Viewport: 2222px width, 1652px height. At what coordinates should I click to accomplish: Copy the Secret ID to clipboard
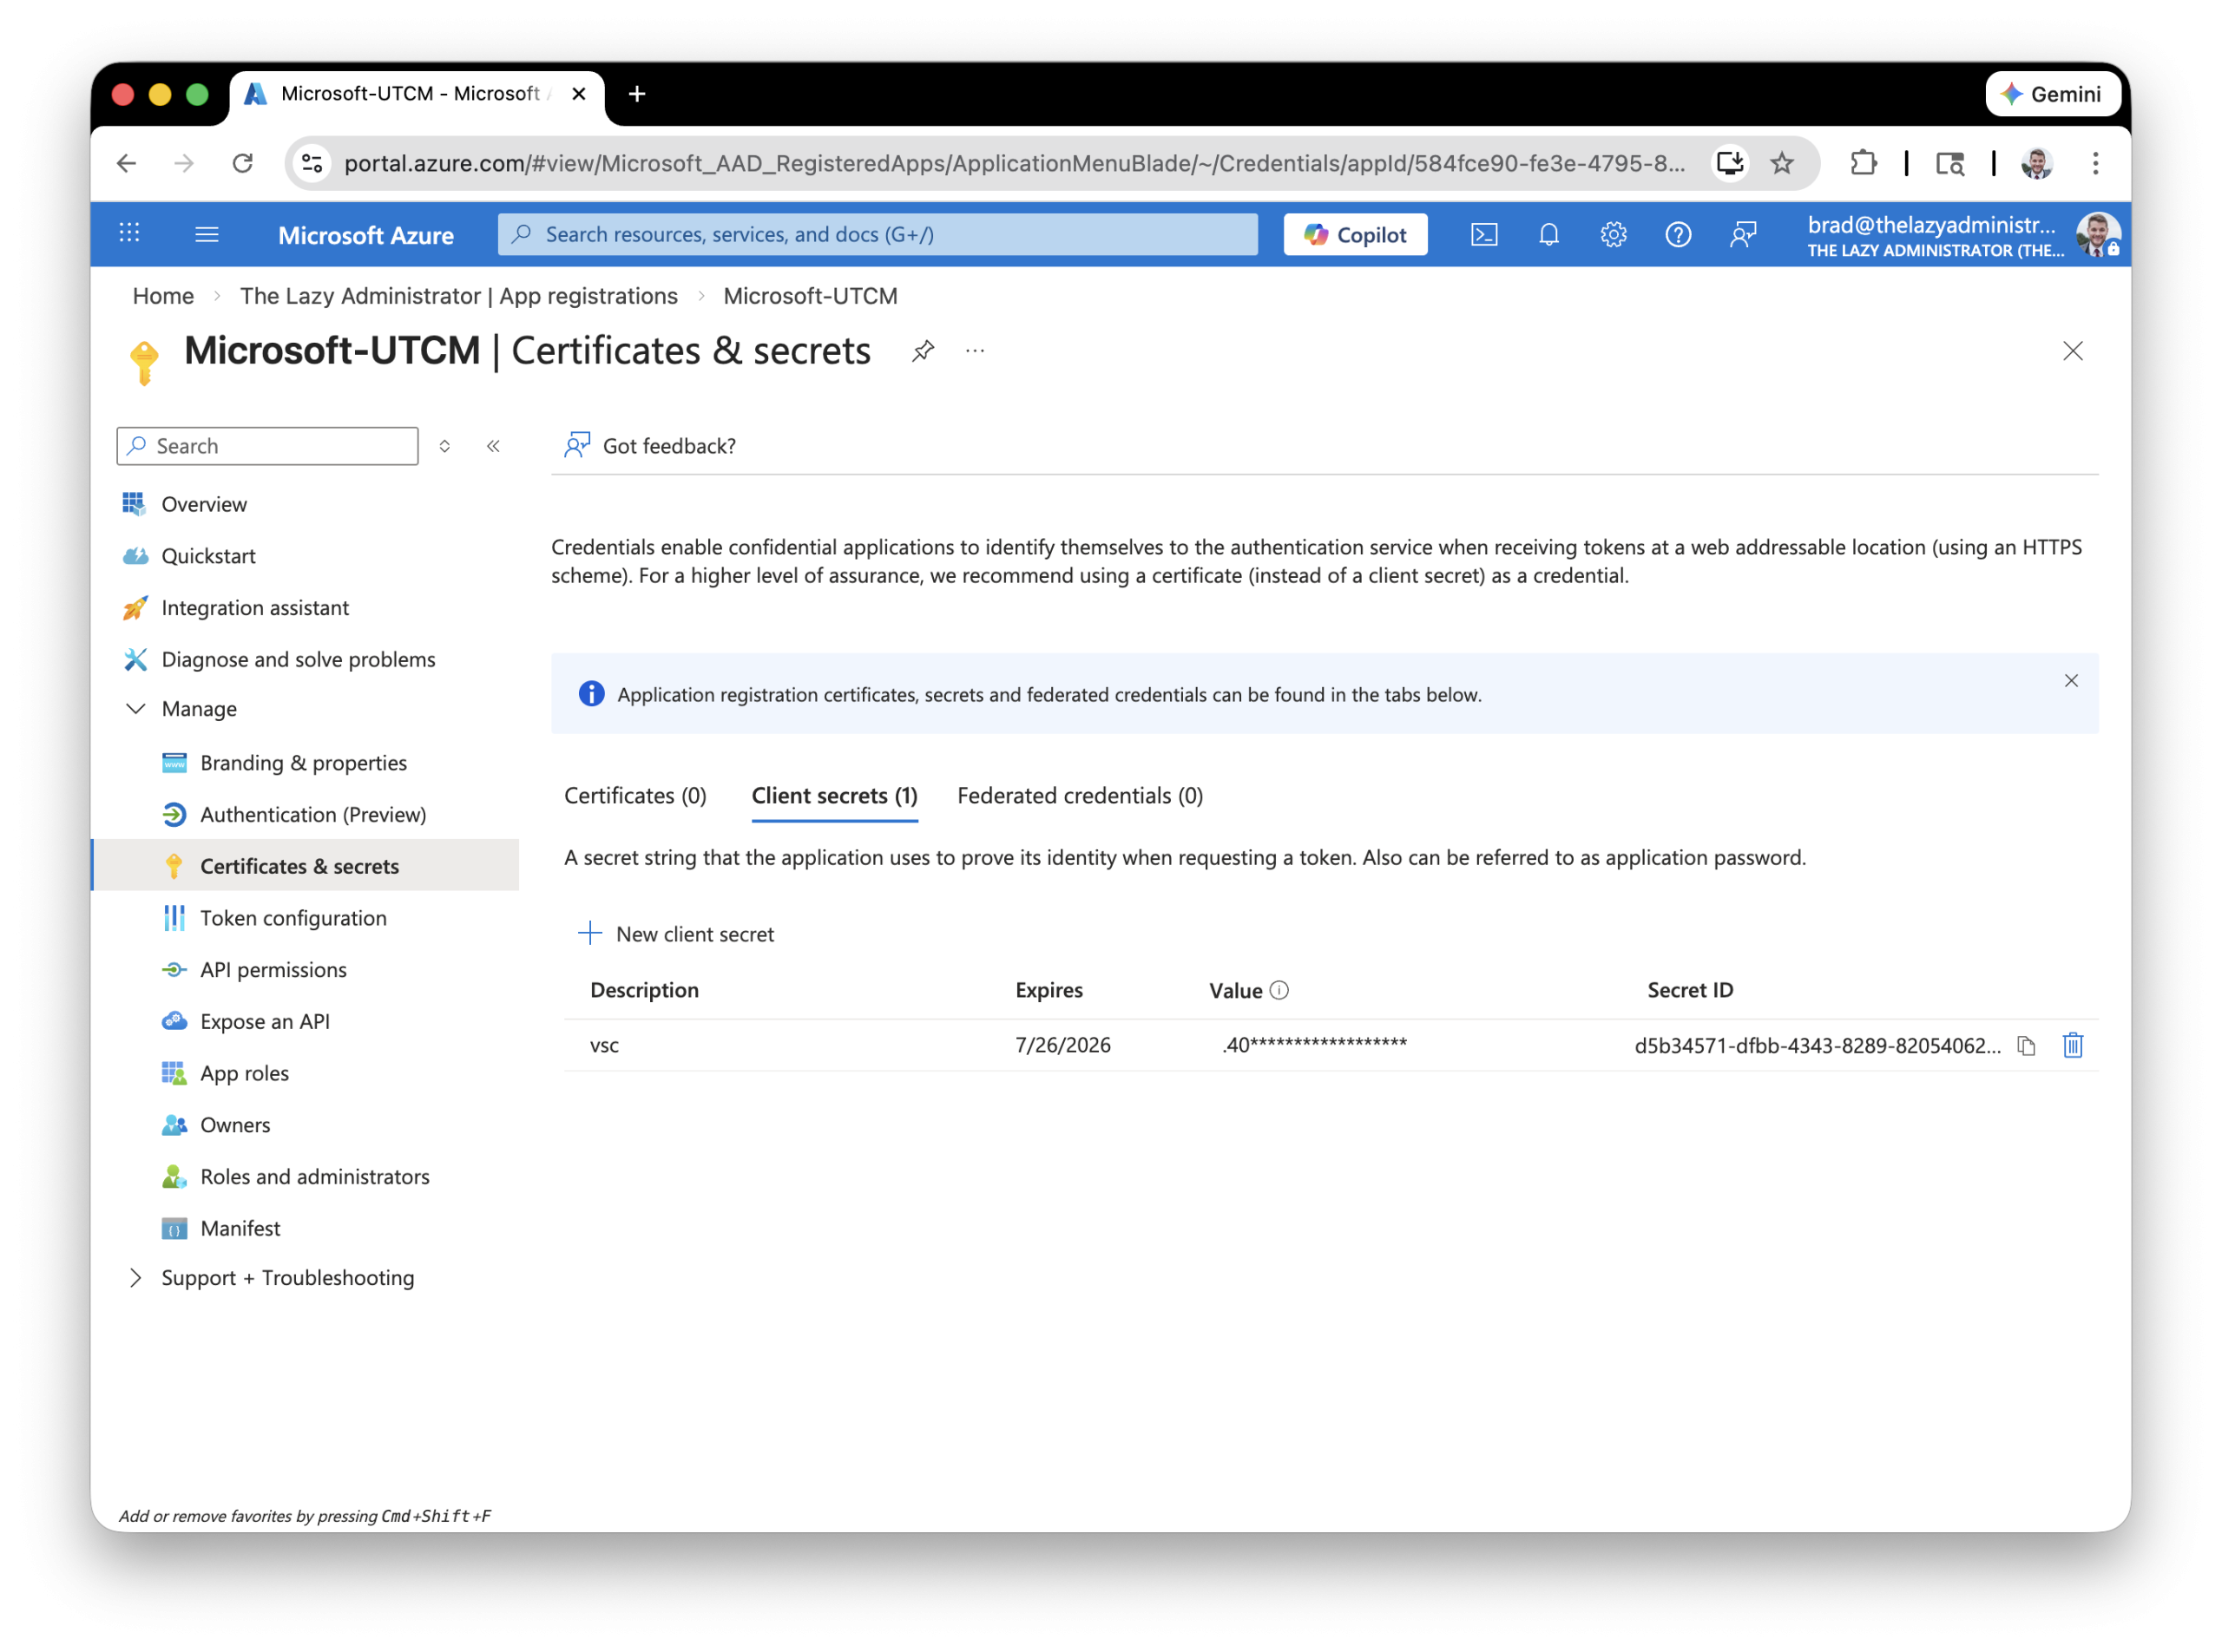coord(2026,1046)
